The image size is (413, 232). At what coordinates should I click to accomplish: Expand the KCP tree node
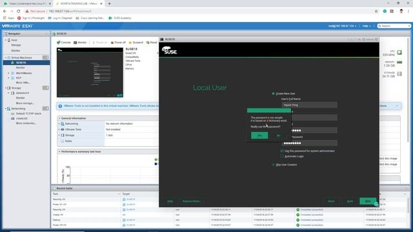(x=8, y=78)
